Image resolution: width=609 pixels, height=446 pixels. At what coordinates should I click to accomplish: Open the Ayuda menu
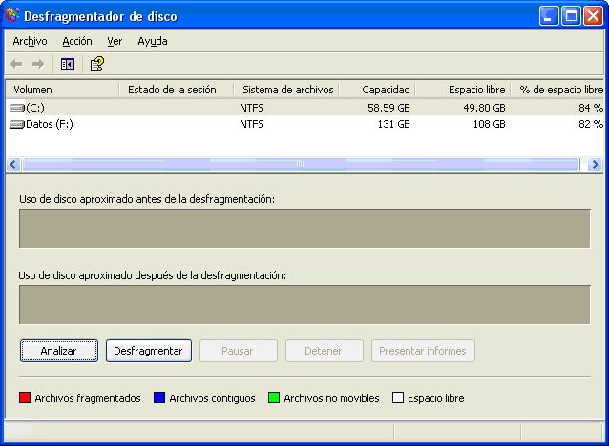click(x=153, y=41)
